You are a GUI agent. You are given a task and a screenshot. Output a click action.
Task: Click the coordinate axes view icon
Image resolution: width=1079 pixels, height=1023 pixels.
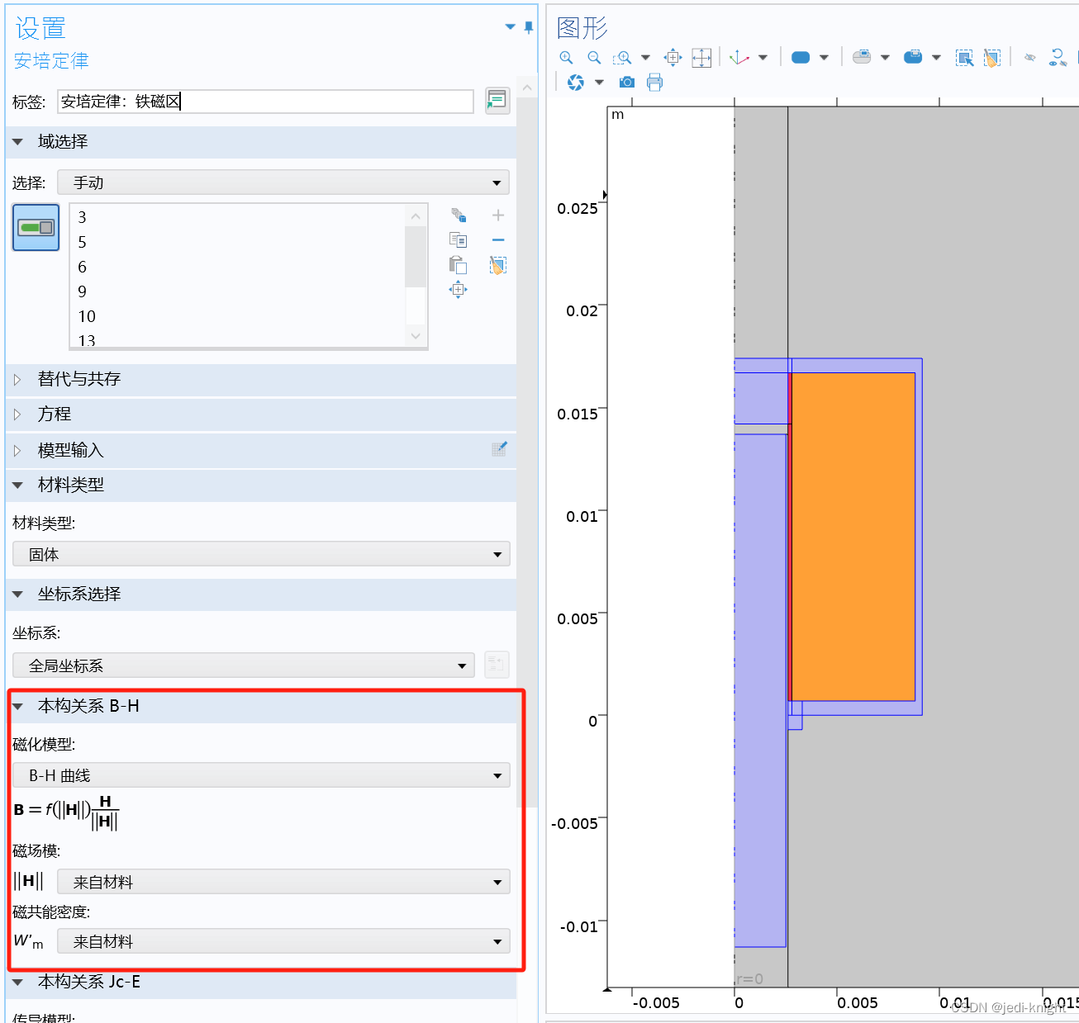[x=739, y=57]
